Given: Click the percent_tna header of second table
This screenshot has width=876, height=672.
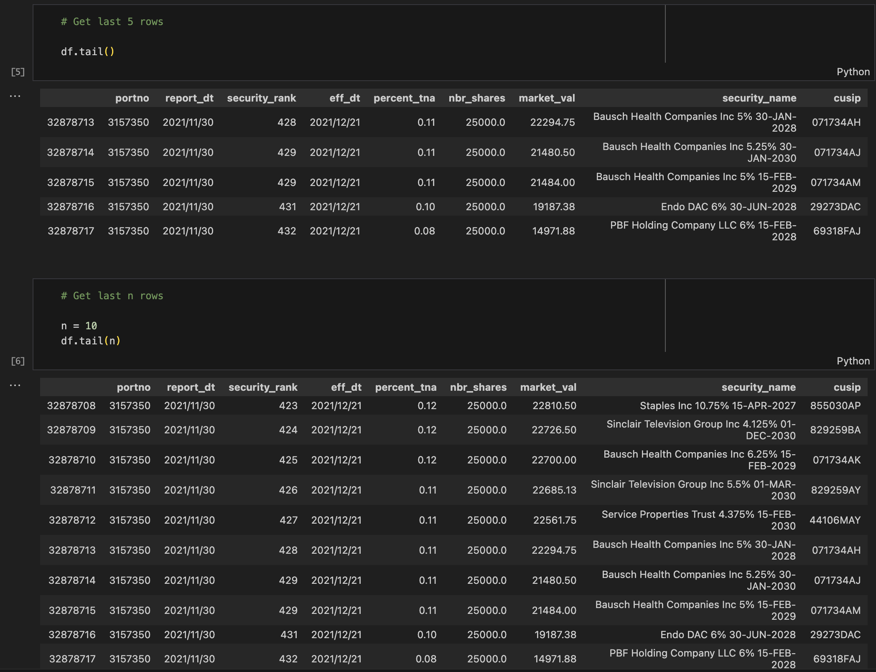Looking at the screenshot, I should (405, 387).
